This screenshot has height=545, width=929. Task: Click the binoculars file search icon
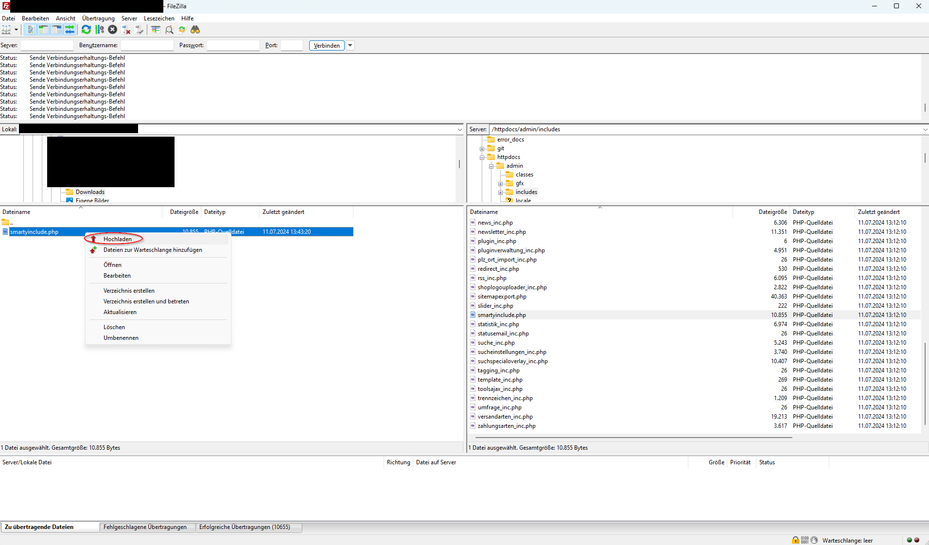tap(195, 30)
